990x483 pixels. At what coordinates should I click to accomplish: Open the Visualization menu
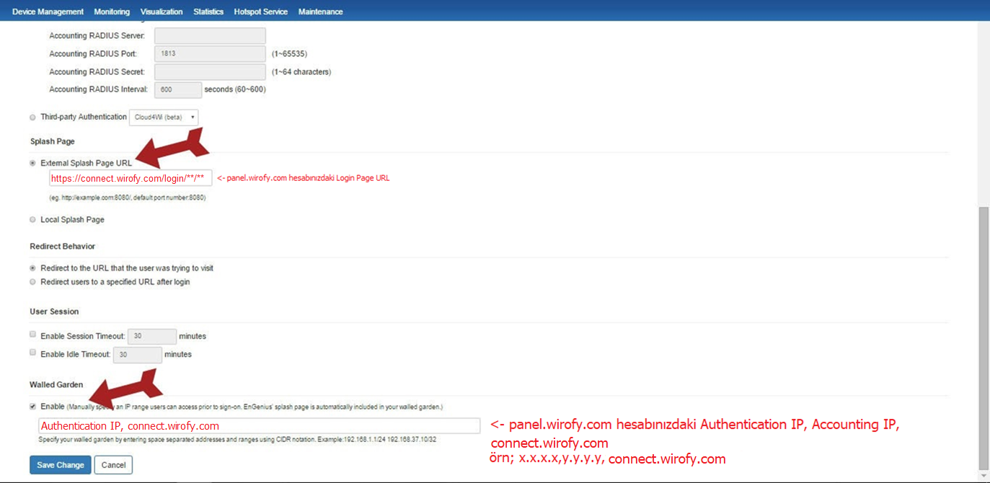[x=162, y=12]
